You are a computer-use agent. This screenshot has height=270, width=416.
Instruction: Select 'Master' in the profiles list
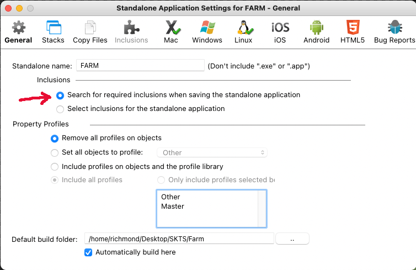pyautogui.click(x=173, y=206)
